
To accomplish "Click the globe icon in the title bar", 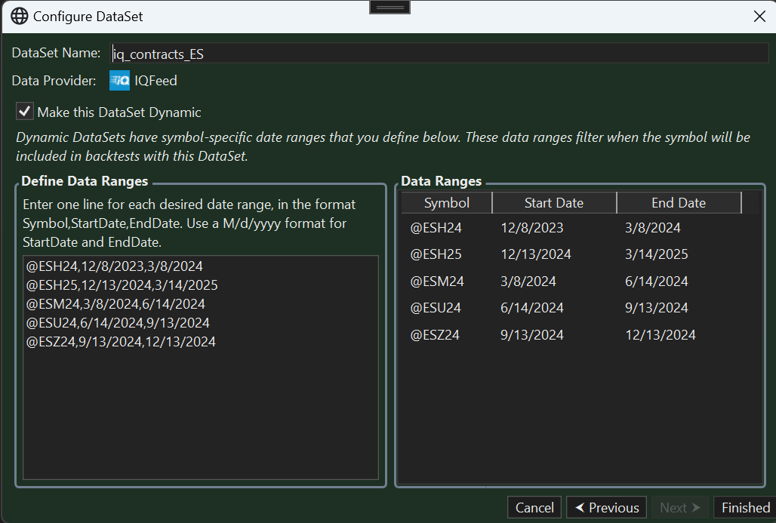I will [x=20, y=16].
